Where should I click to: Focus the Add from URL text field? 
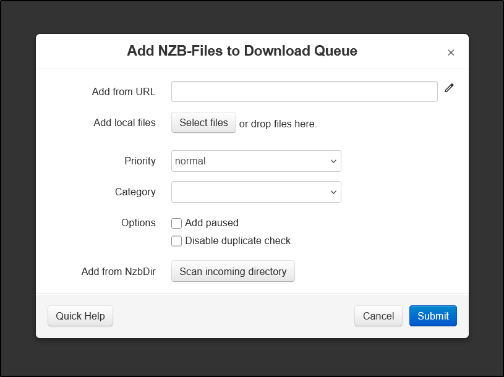point(304,91)
